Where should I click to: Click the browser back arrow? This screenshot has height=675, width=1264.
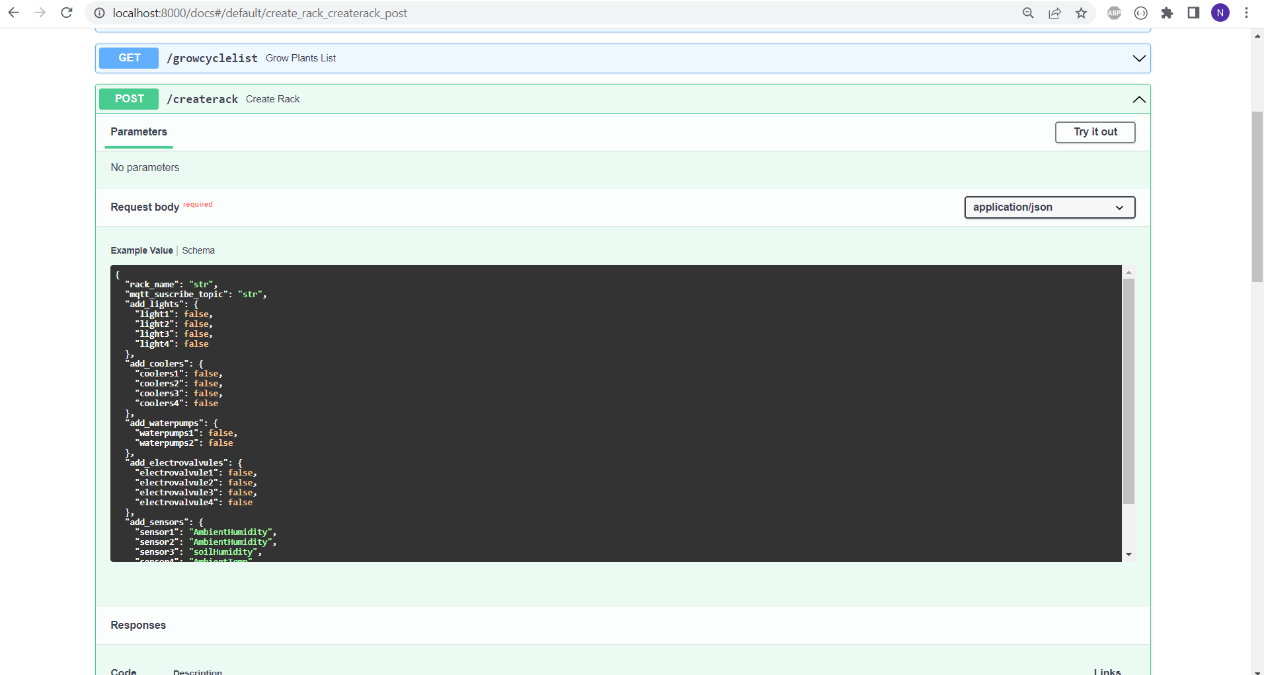13,13
